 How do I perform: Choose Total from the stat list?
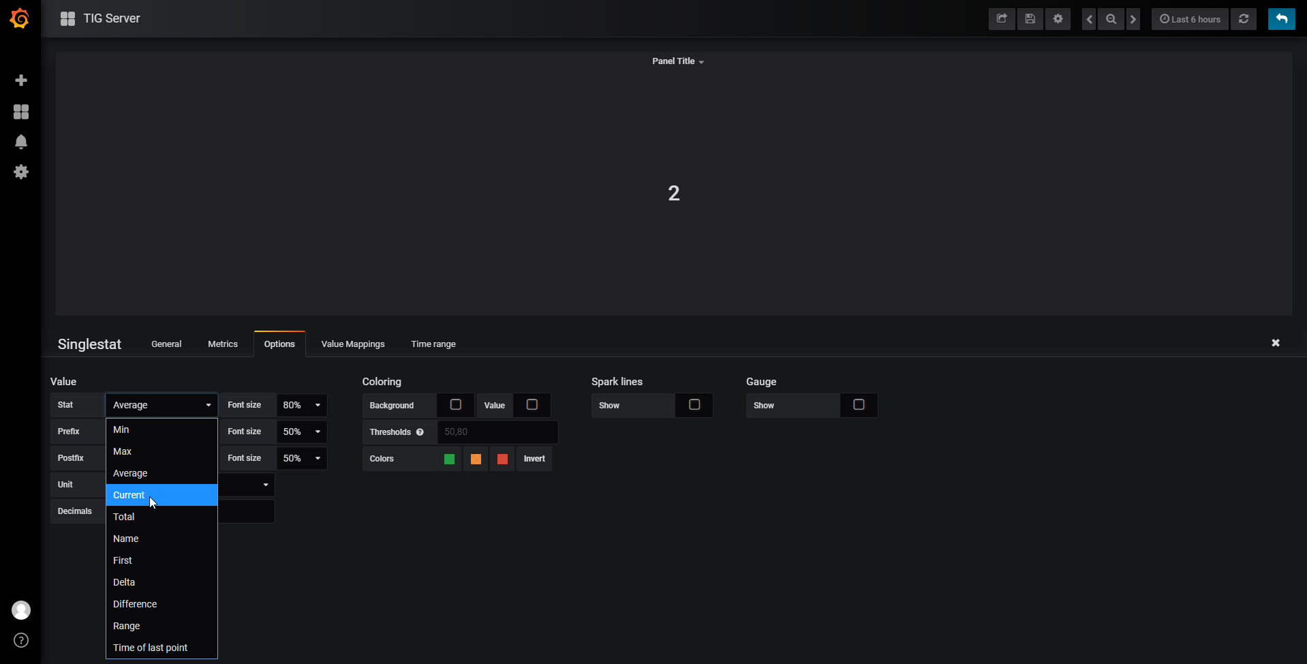coord(162,517)
